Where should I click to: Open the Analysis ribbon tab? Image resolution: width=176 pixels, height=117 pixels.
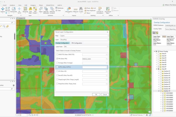click(x=12, y=5)
